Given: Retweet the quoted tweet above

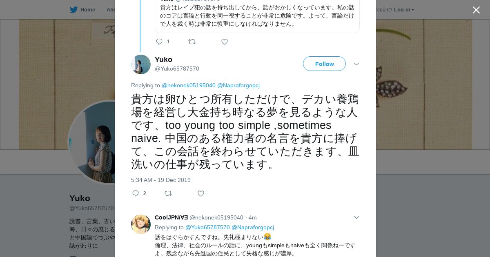Looking at the screenshot, I should pyautogui.click(x=192, y=42).
